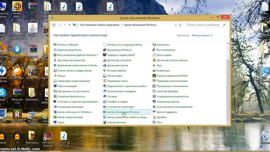Open Персонализация link
This screenshot has height=152, width=270.
67,86
